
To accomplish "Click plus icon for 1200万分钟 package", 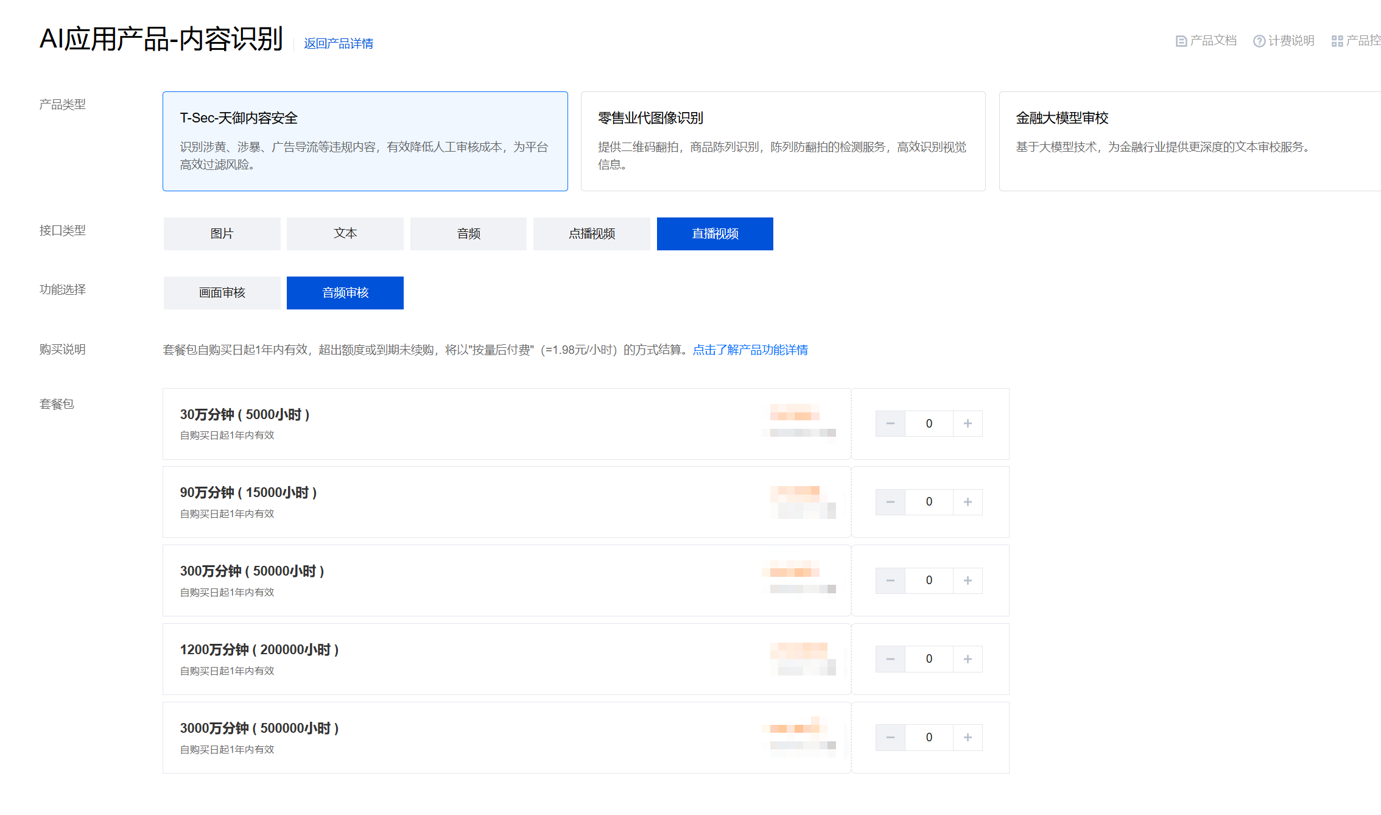I will 968,659.
